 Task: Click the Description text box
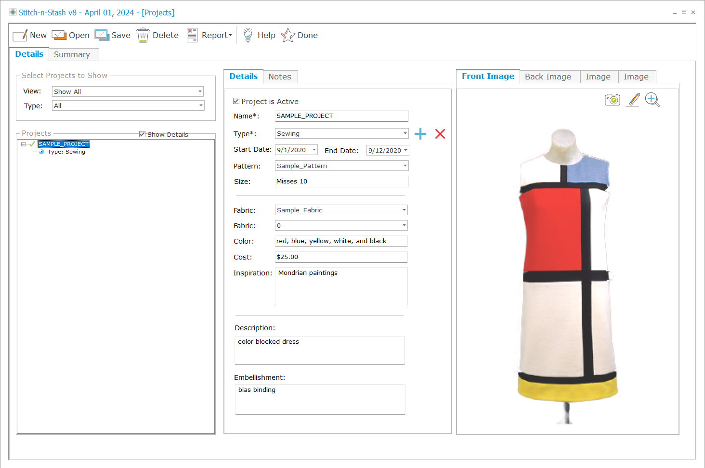tap(320, 351)
